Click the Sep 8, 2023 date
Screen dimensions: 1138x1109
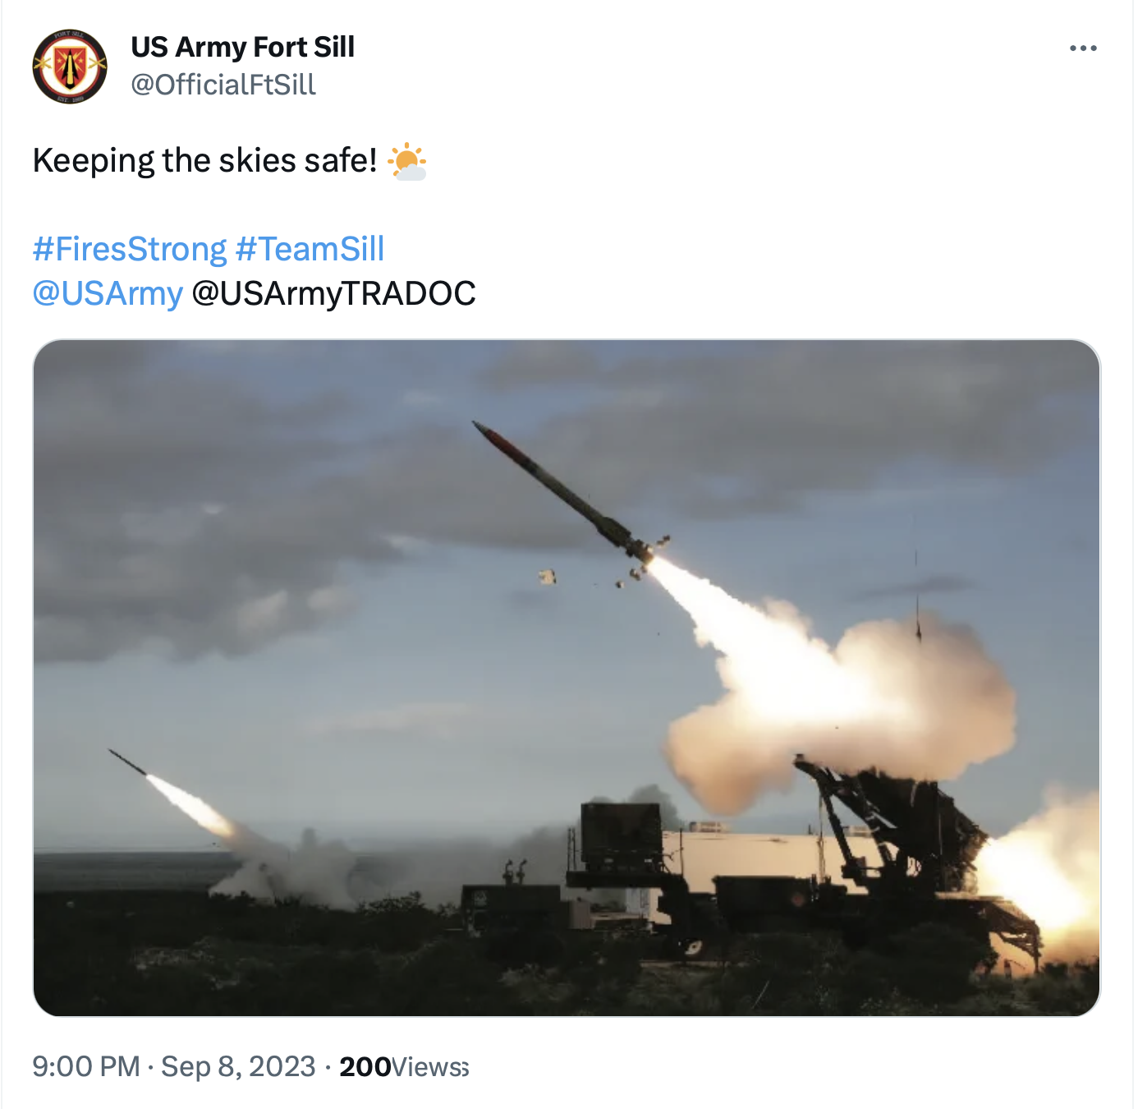pos(238,1066)
